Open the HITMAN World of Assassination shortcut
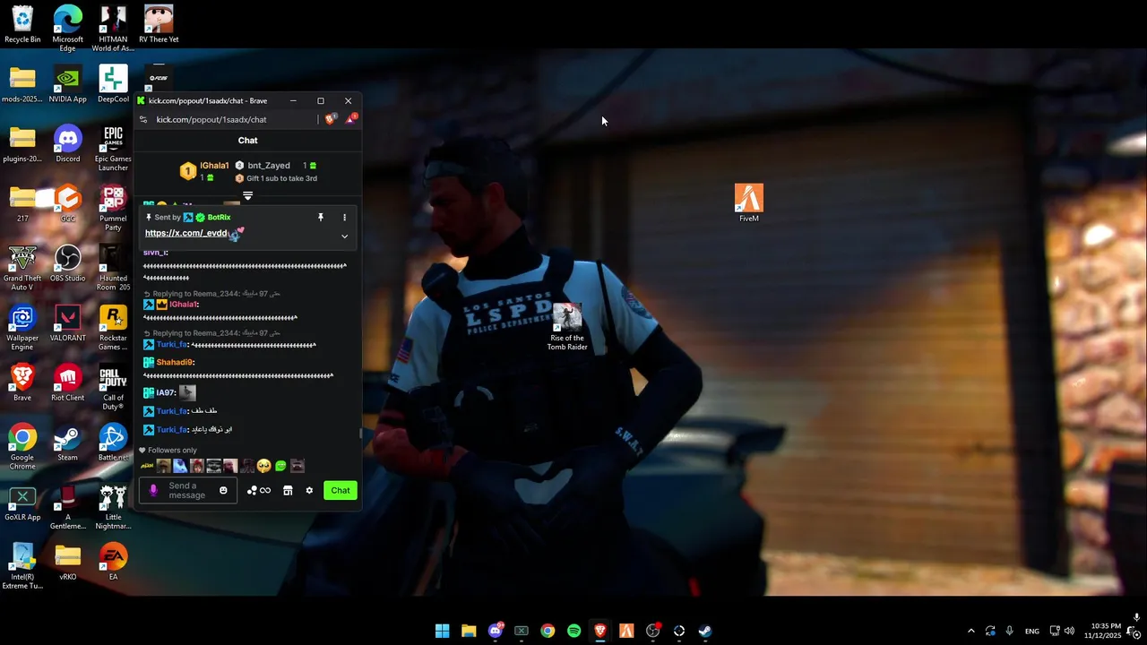 [x=113, y=29]
